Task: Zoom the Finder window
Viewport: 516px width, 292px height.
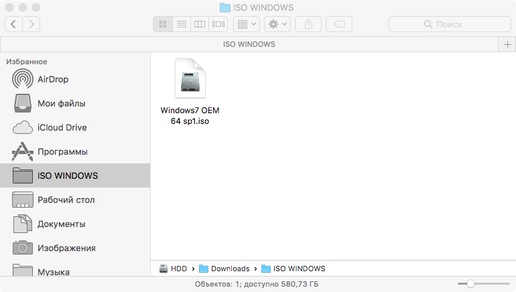Action: [x=36, y=7]
